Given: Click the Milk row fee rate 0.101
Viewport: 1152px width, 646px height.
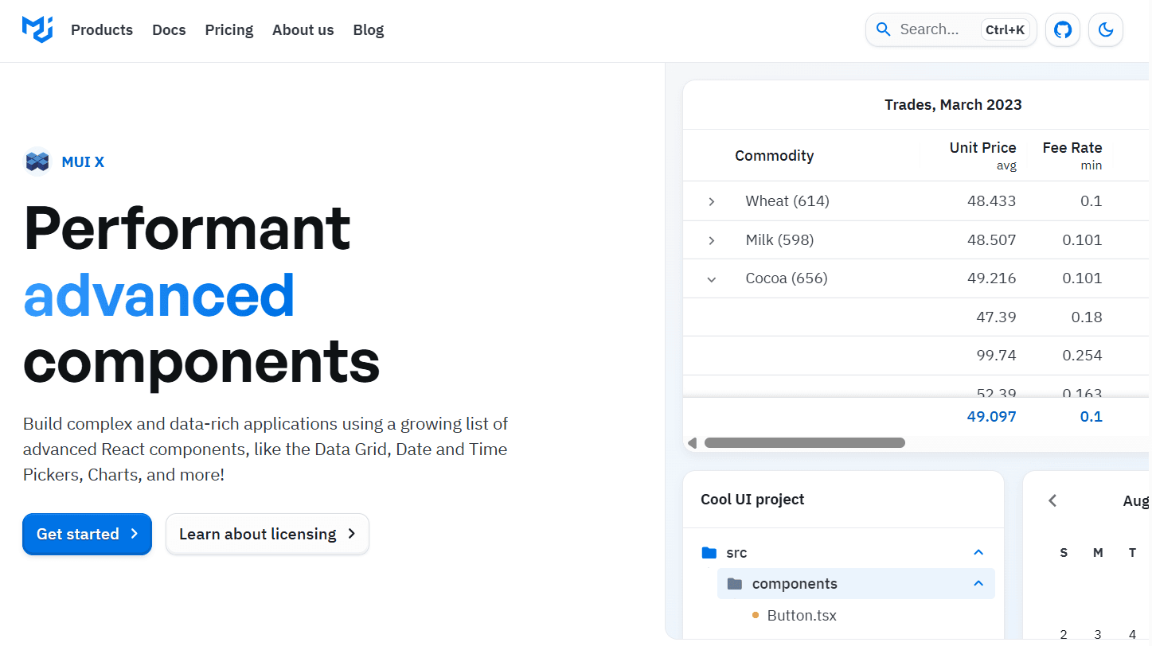Looking at the screenshot, I should tap(1082, 240).
